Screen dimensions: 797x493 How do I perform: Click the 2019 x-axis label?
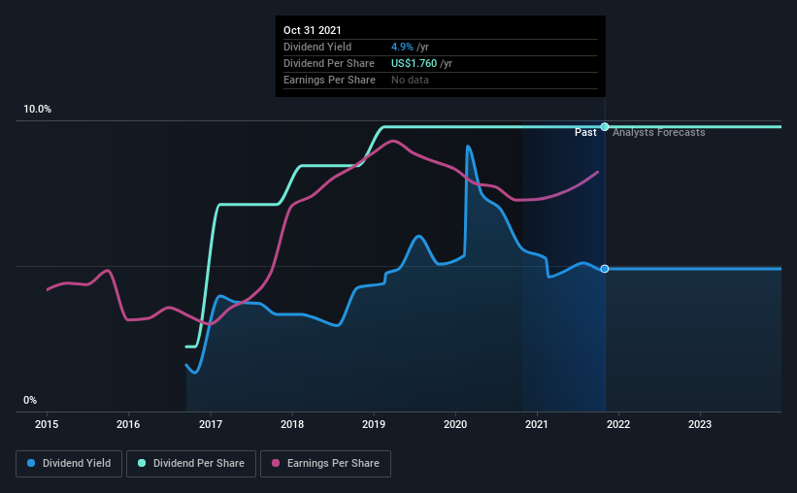click(x=374, y=424)
